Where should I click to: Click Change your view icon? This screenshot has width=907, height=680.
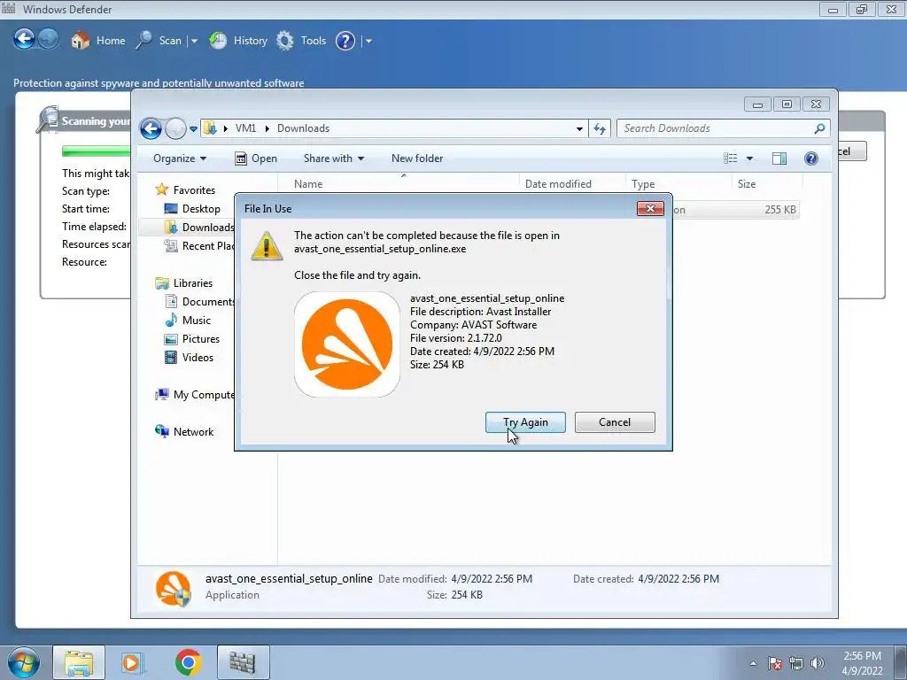point(731,158)
